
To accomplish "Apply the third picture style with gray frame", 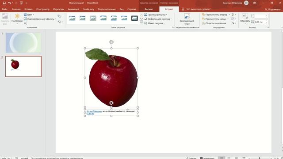I will coord(93,18).
